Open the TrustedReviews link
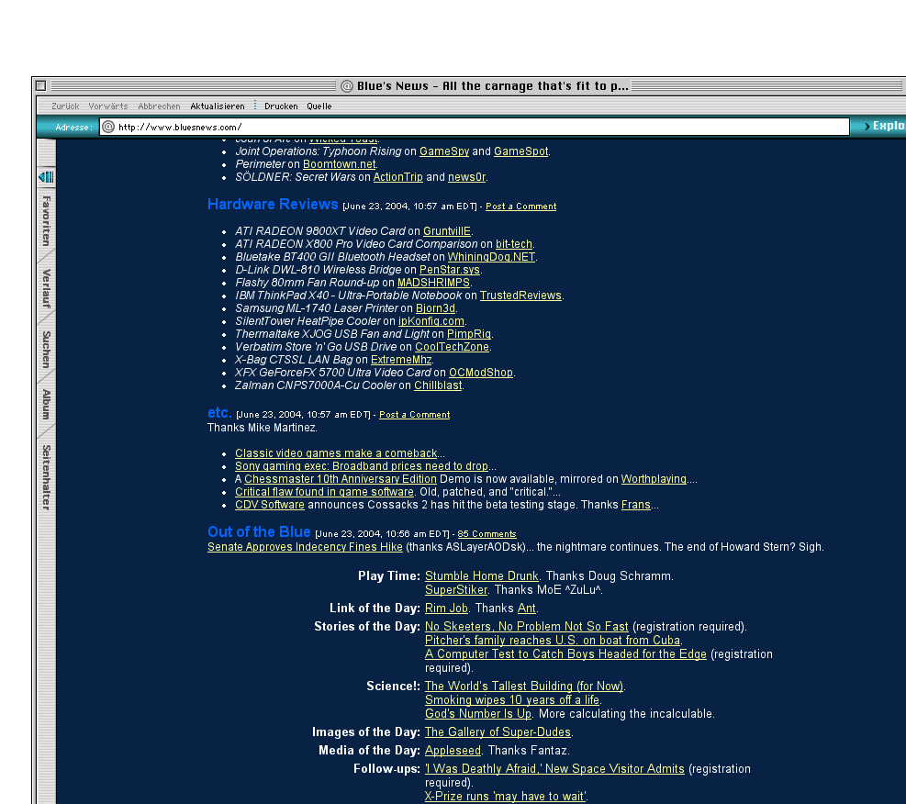Image resolution: width=906 pixels, height=804 pixels. click(520, 296)
